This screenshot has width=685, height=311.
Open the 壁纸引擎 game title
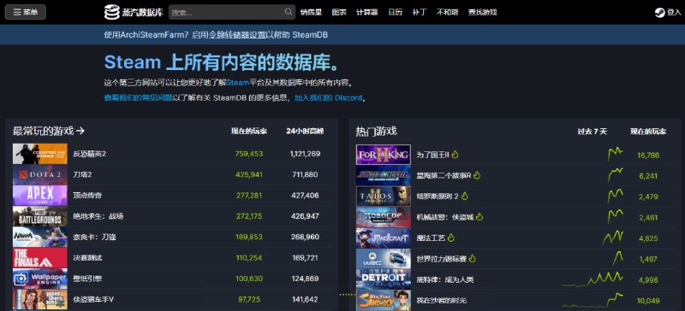pyautogui.click(x=87, y=279)
